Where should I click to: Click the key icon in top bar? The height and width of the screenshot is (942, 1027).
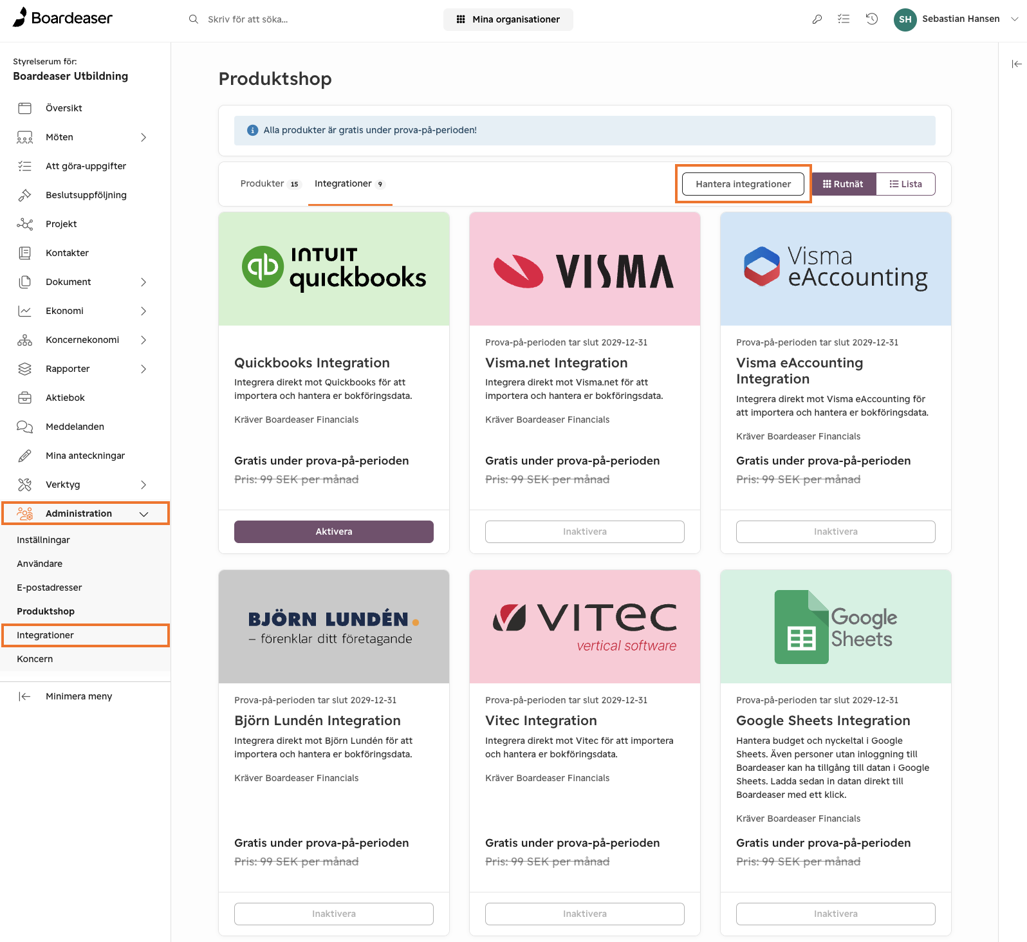817,19
